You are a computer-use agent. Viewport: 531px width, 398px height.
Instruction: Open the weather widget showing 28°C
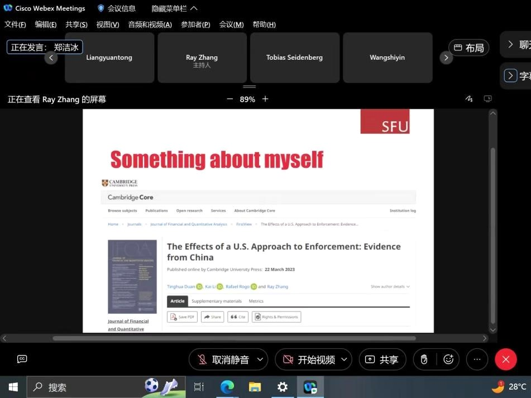(x=510, y=387)
